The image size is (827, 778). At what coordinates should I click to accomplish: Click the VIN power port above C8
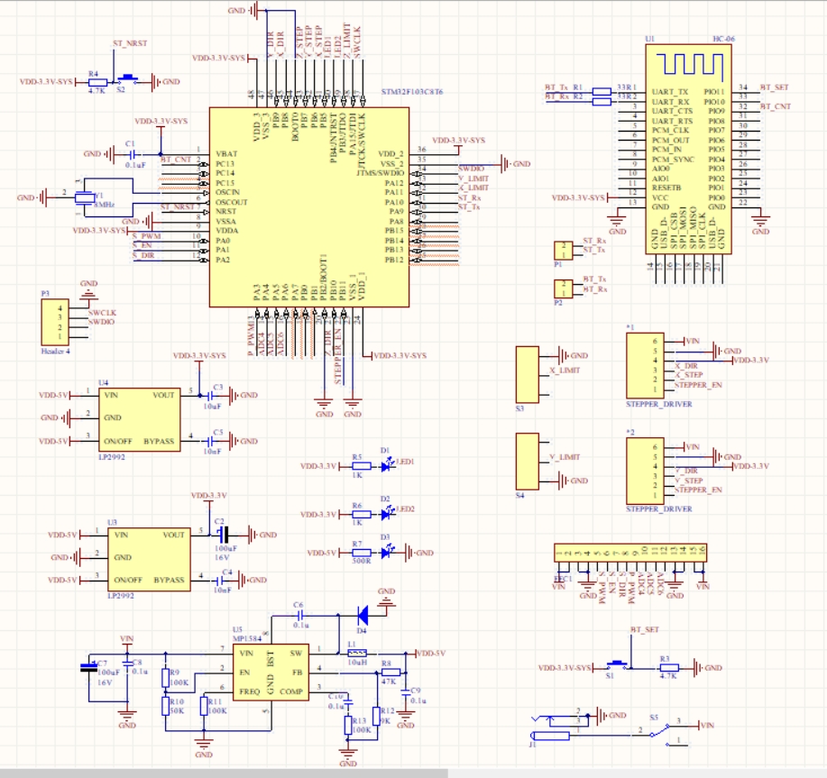126,640
